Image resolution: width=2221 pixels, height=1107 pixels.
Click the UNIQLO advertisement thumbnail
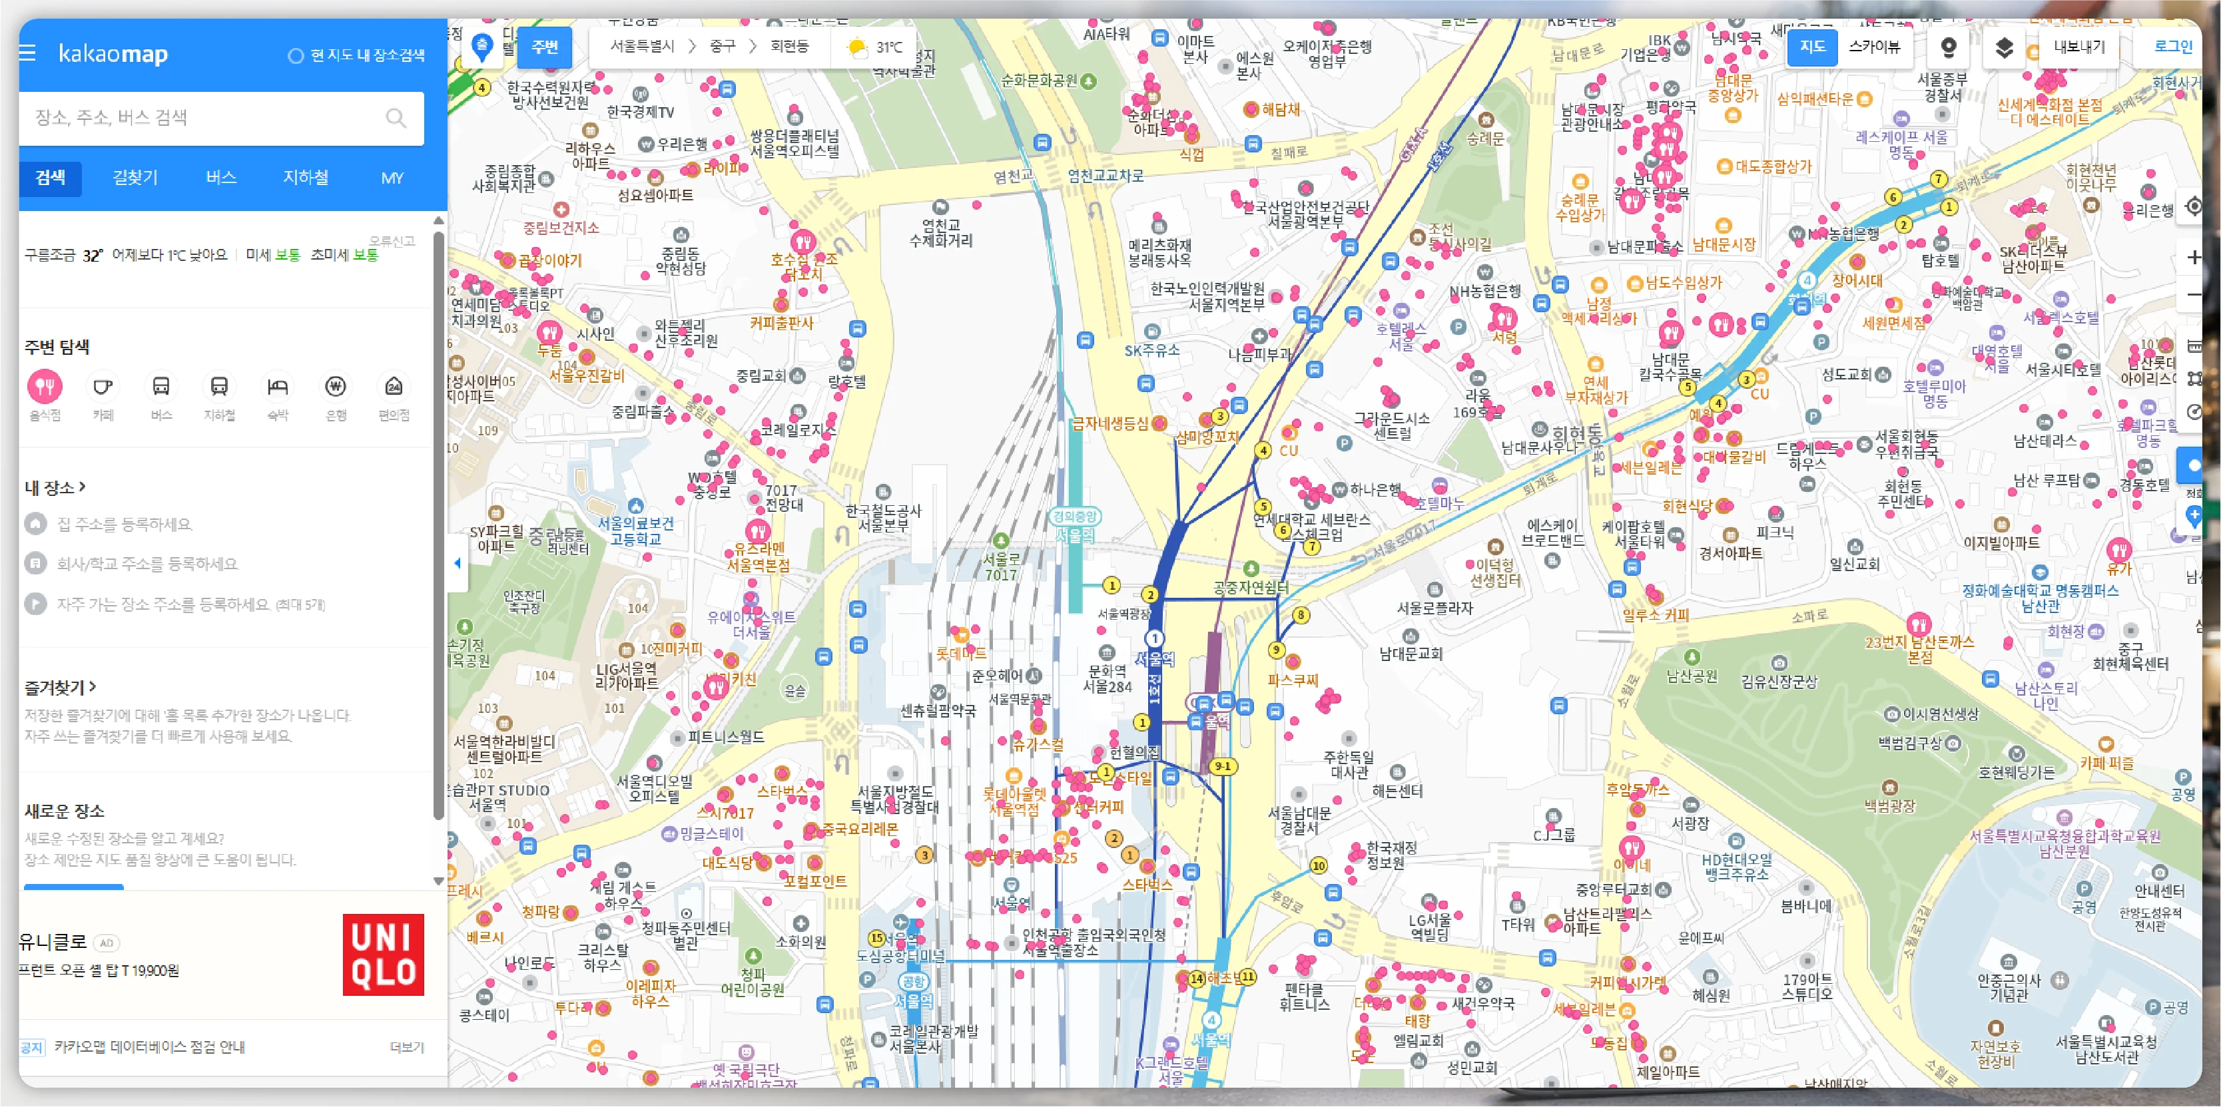383,955
